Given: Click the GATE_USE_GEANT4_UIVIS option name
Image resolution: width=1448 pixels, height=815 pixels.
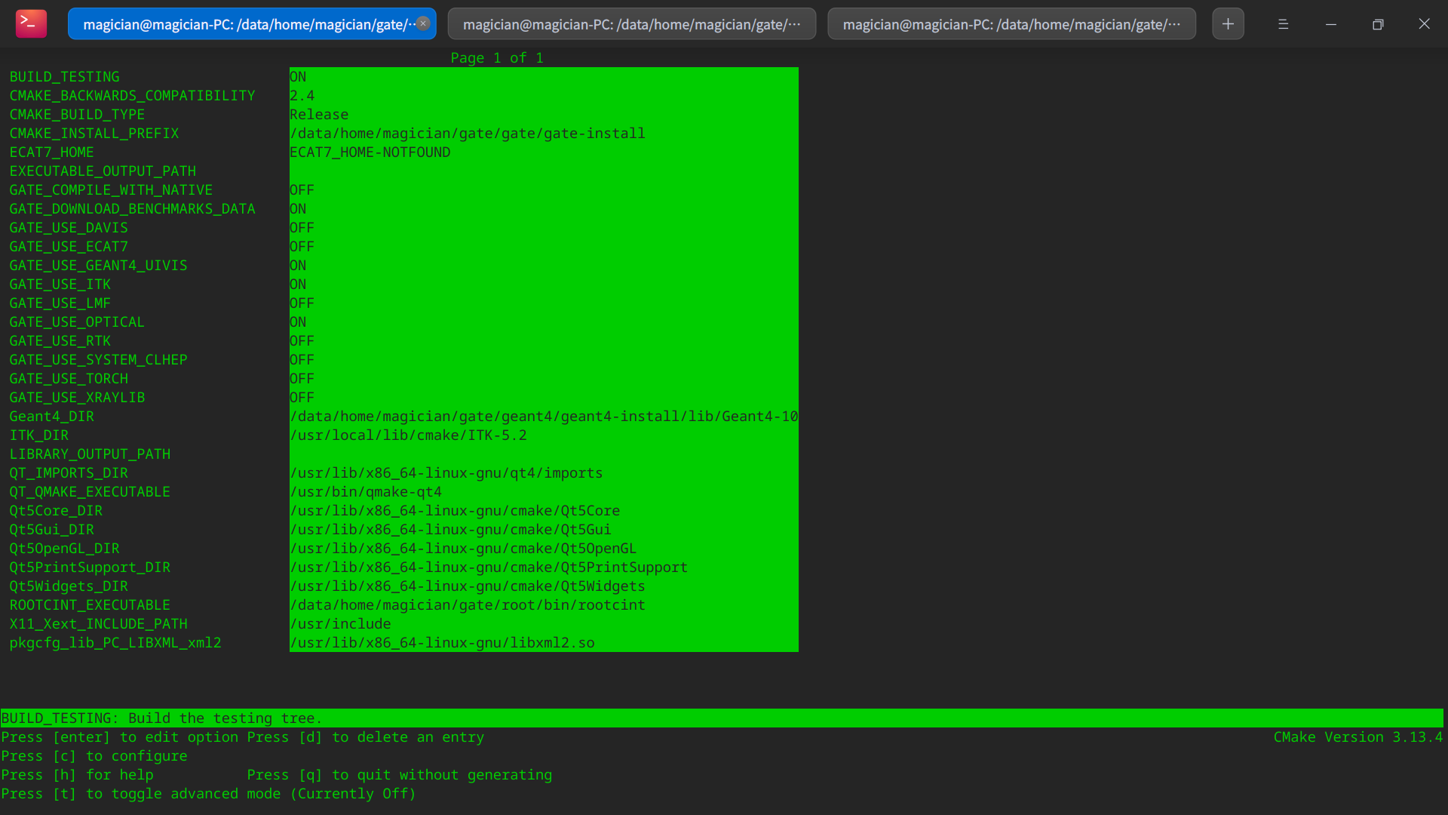Looking at the screenshot, I should 98,266.
